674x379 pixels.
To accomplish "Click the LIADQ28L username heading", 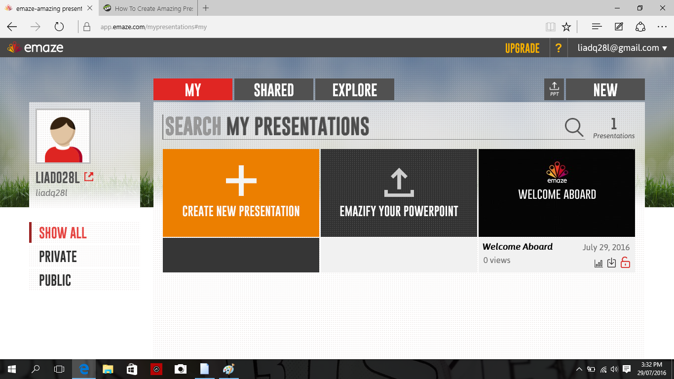I will pyautogui.click(x=58, y=178).
